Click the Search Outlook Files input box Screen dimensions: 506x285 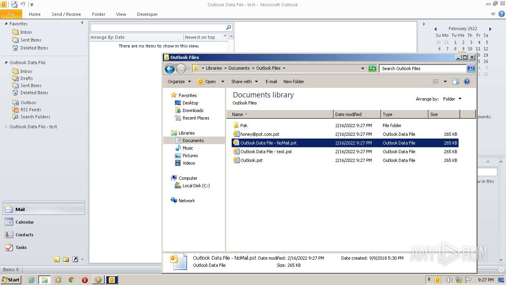pos(423,68)
